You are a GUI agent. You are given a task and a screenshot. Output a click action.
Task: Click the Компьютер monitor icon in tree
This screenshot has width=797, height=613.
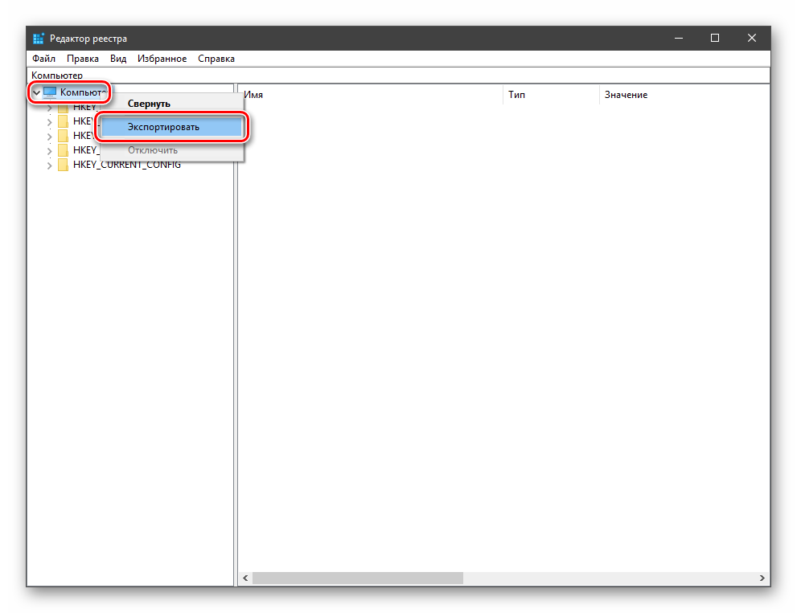50,92
